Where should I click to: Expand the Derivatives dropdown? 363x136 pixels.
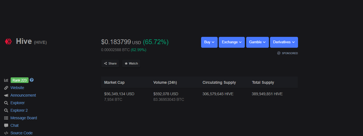[x=284, y=42]
